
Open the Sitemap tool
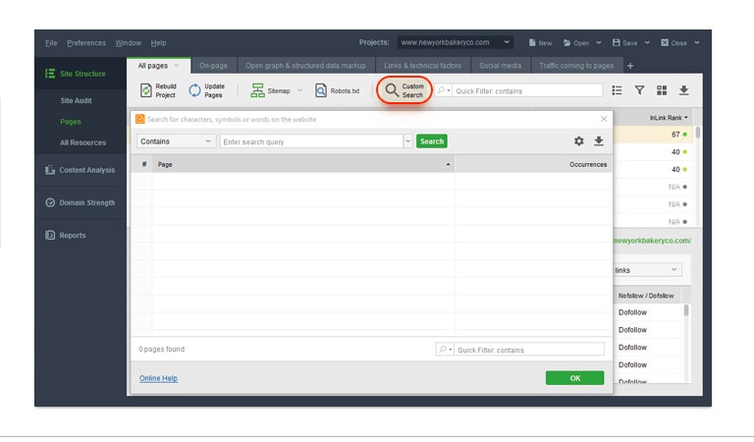tap(270, 90)
